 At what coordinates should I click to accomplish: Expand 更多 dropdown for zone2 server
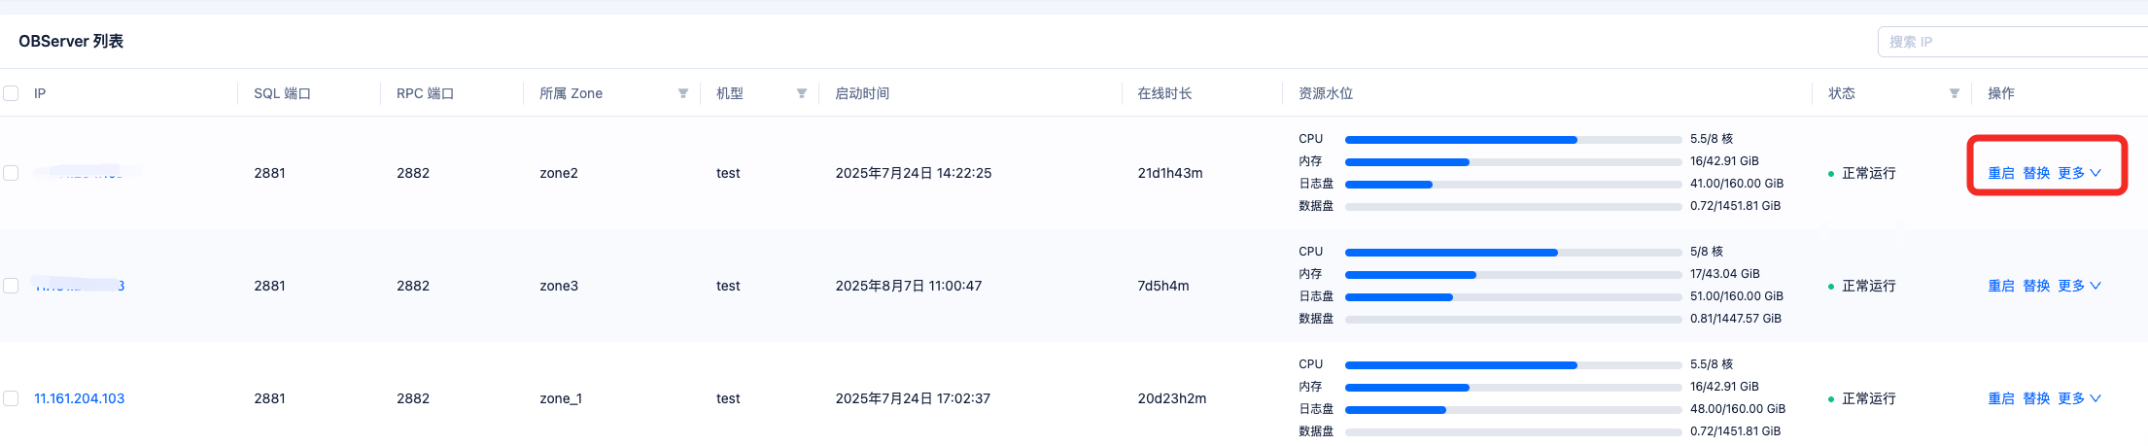coord(2079,173)
